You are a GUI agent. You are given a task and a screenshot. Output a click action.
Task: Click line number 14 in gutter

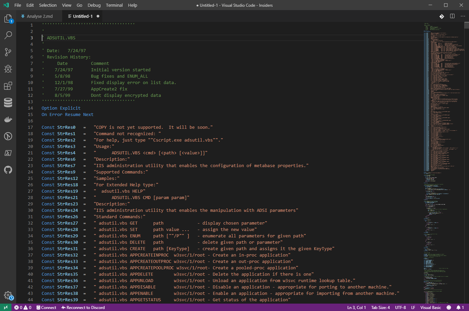coord(30,108)
